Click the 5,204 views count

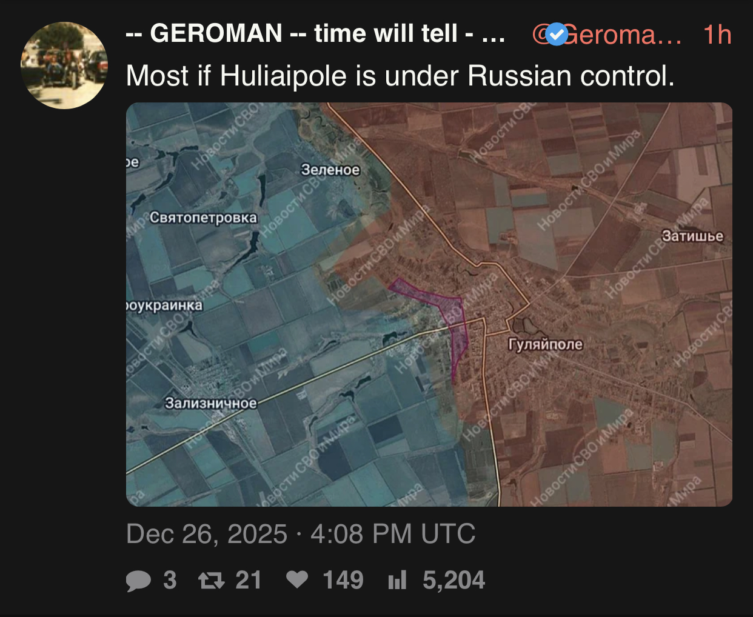coord(454,581)
